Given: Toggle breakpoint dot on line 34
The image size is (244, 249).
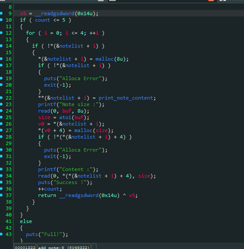Looking at the screenshot, I should coord(1,176).
